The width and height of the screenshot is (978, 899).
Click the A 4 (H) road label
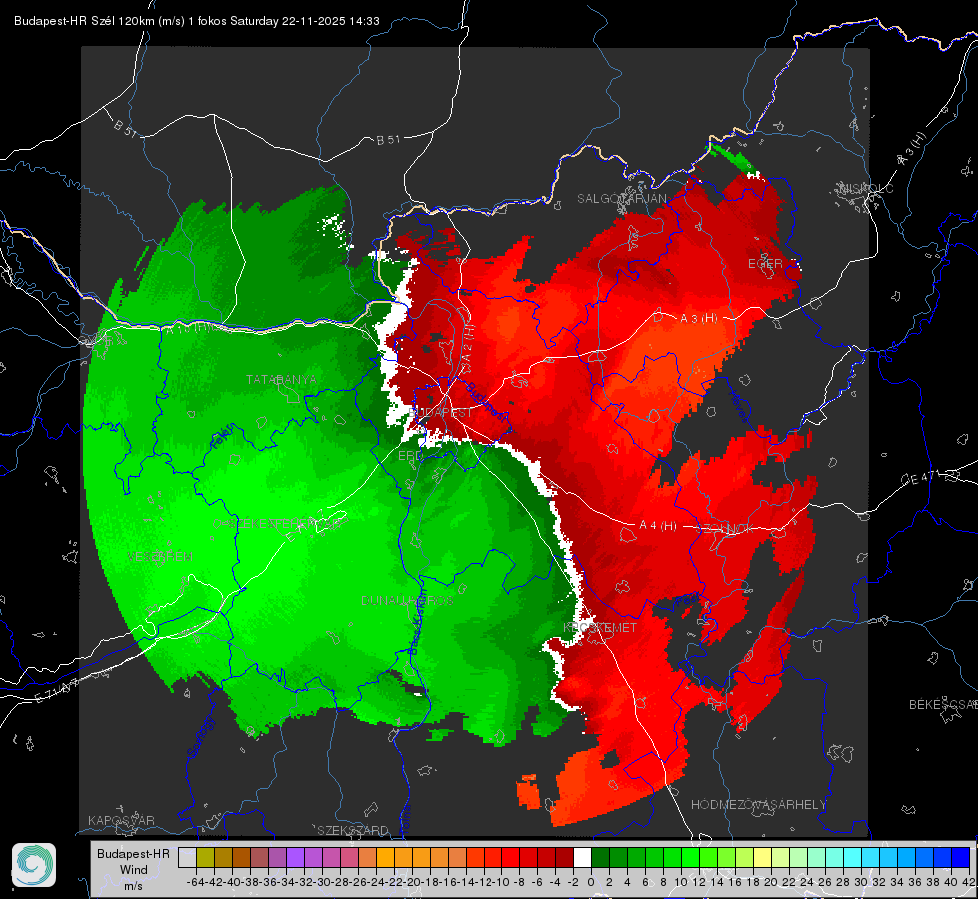click(658, 526)
